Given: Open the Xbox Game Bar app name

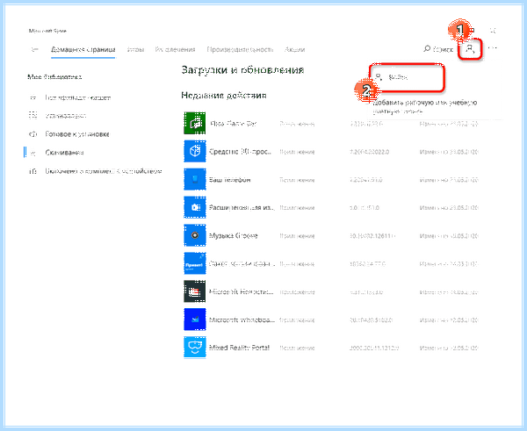Looking at the screenshot, I should pyautogui.click(x=234, y=123).
